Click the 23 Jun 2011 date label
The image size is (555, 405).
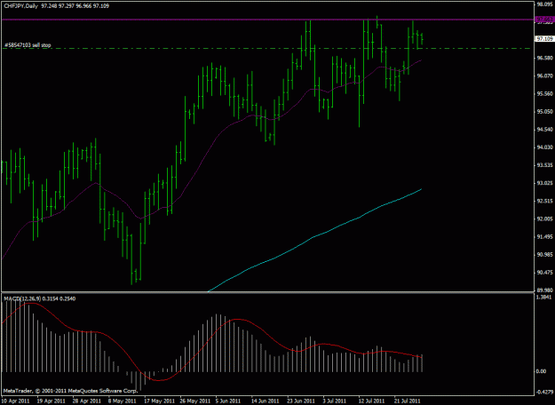[x=299, y=401]
